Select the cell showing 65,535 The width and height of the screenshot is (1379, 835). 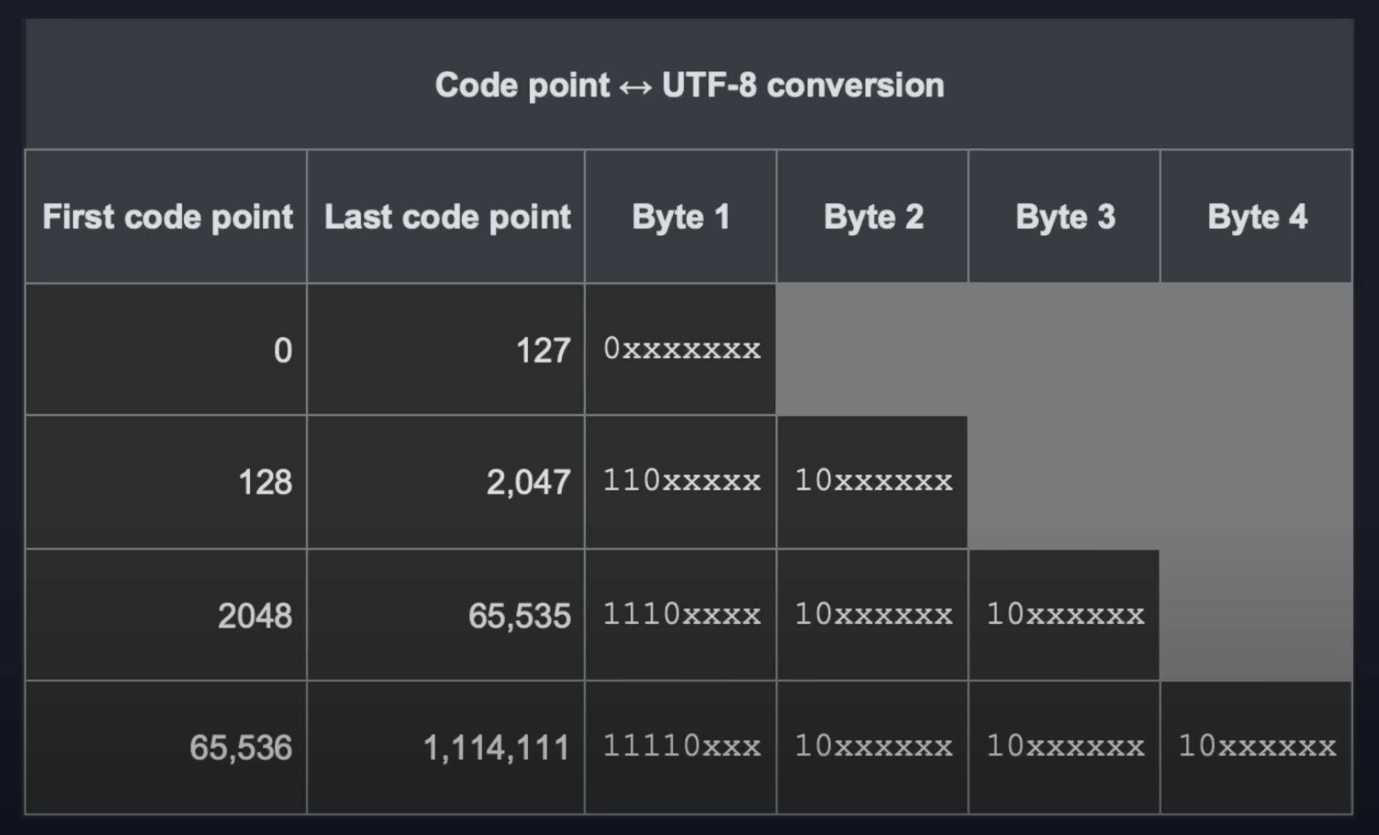(446, 615)
